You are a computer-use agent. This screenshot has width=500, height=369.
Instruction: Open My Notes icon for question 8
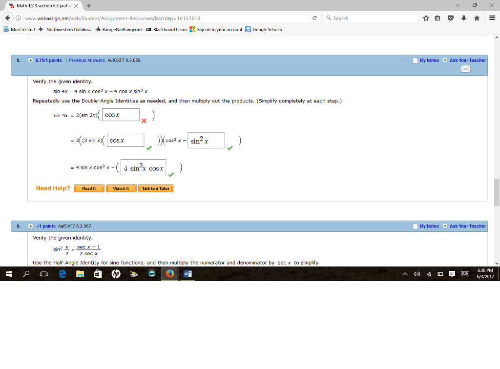[415, 61]
